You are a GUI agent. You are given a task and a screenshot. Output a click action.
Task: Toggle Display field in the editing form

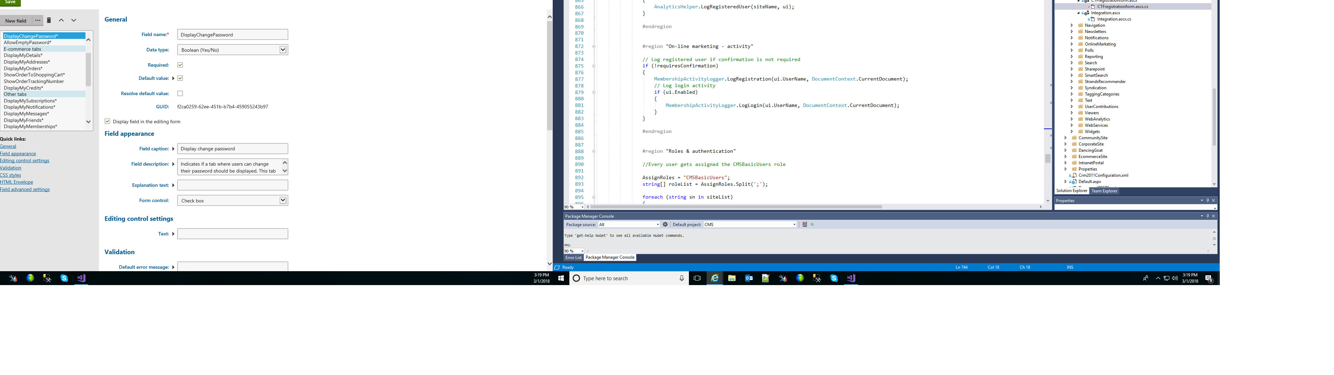[x=107, y=121]
